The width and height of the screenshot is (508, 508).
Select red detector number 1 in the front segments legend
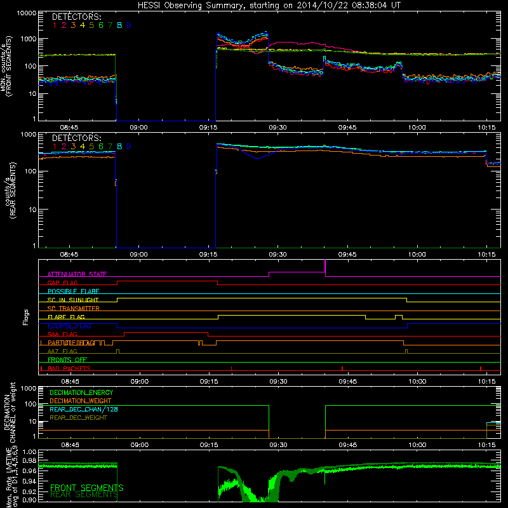coord(55,25)
